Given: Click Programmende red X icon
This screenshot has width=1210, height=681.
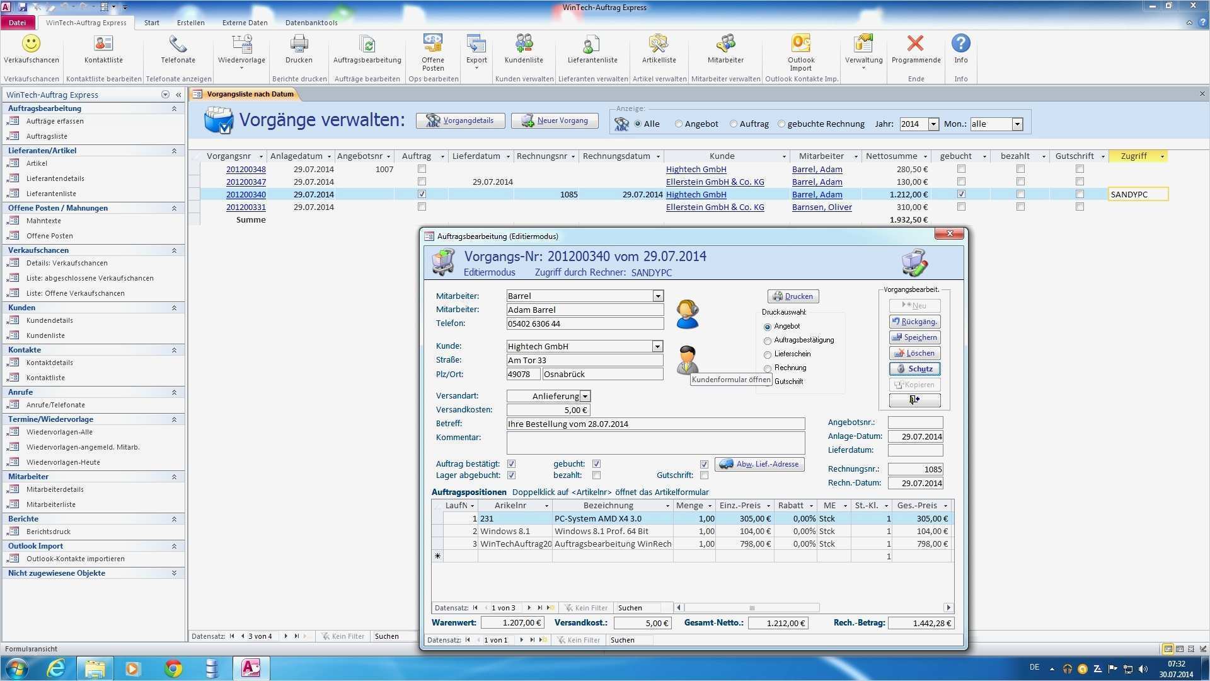Looking at the screenshot, I should (x=915, y=44).
